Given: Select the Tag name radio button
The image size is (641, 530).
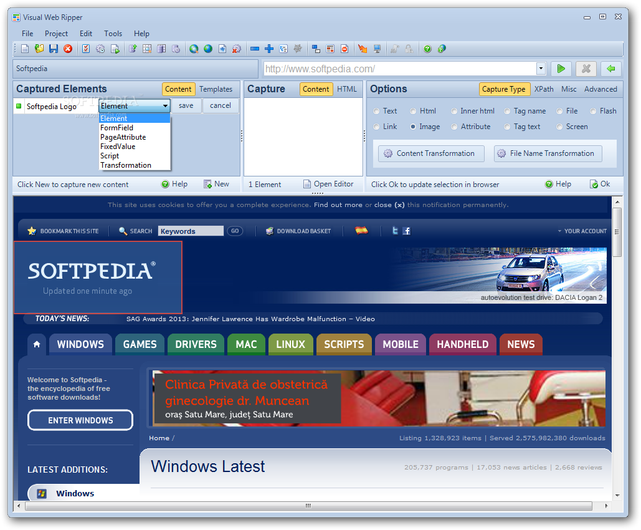Looking at the screenshot, I should (507, 112).
